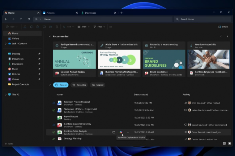Screen dimensions: 235x156
Task: Select the Favorites filter pill
Action: pyautogui.click(x=79, y=85)
